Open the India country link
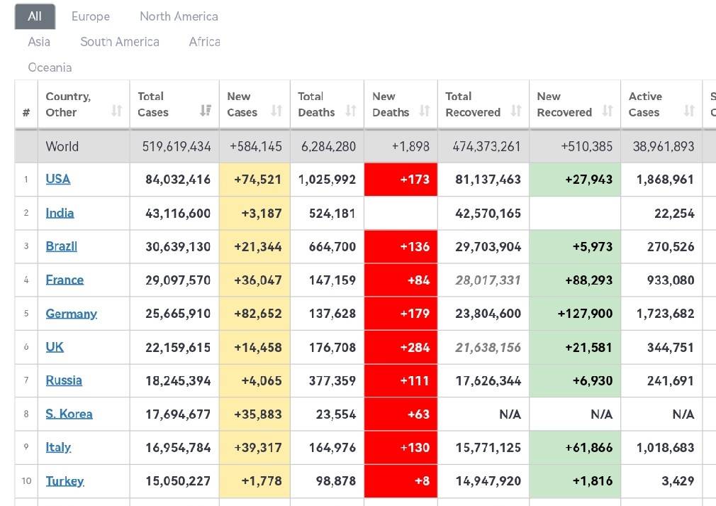716x506 pixels. click(x=60, y=213)
